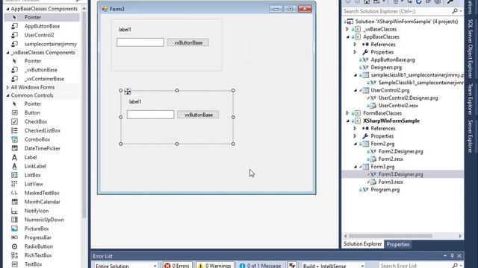Click vxButtonBase button in upper user control
478x268 pixels.
(x=188, y=43)
